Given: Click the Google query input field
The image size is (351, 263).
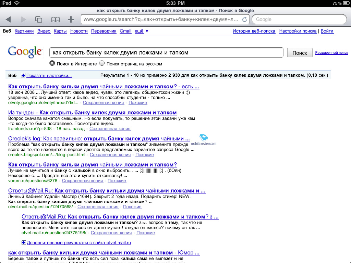Looking at the screenshot, I should coord(166,52).
